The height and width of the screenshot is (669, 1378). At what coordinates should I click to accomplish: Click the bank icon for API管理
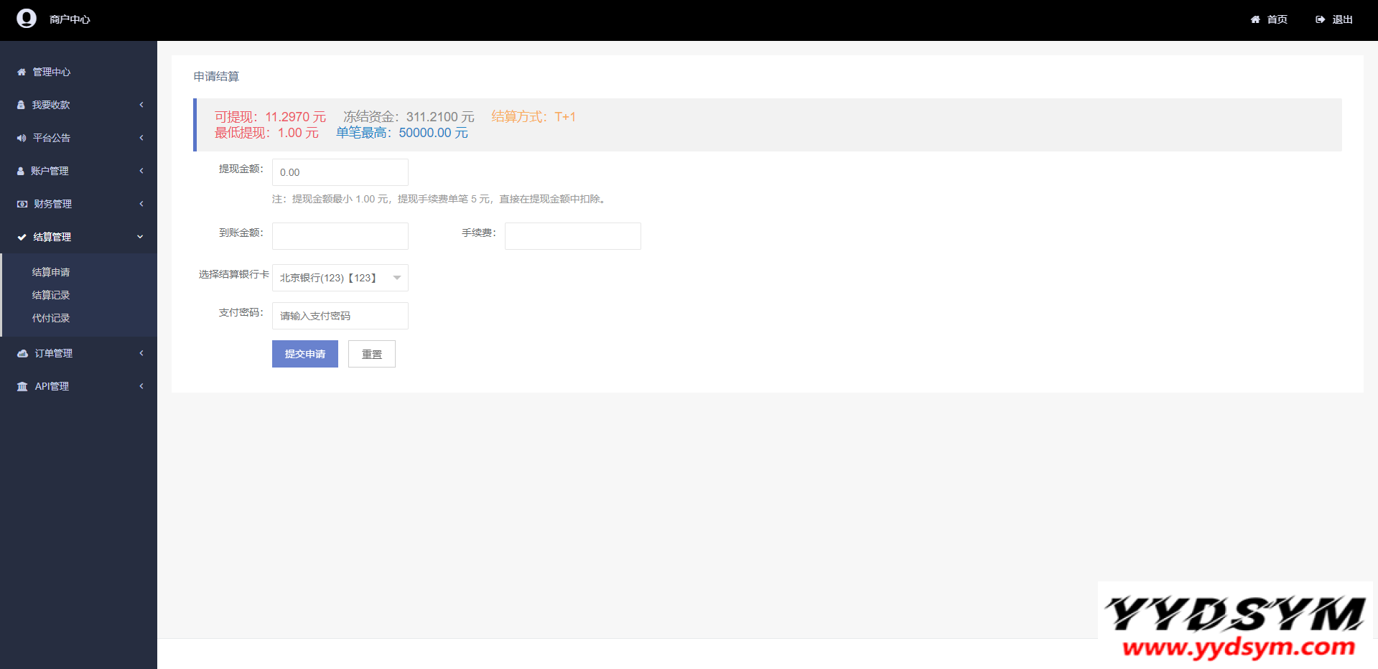(x=22, y=386)
